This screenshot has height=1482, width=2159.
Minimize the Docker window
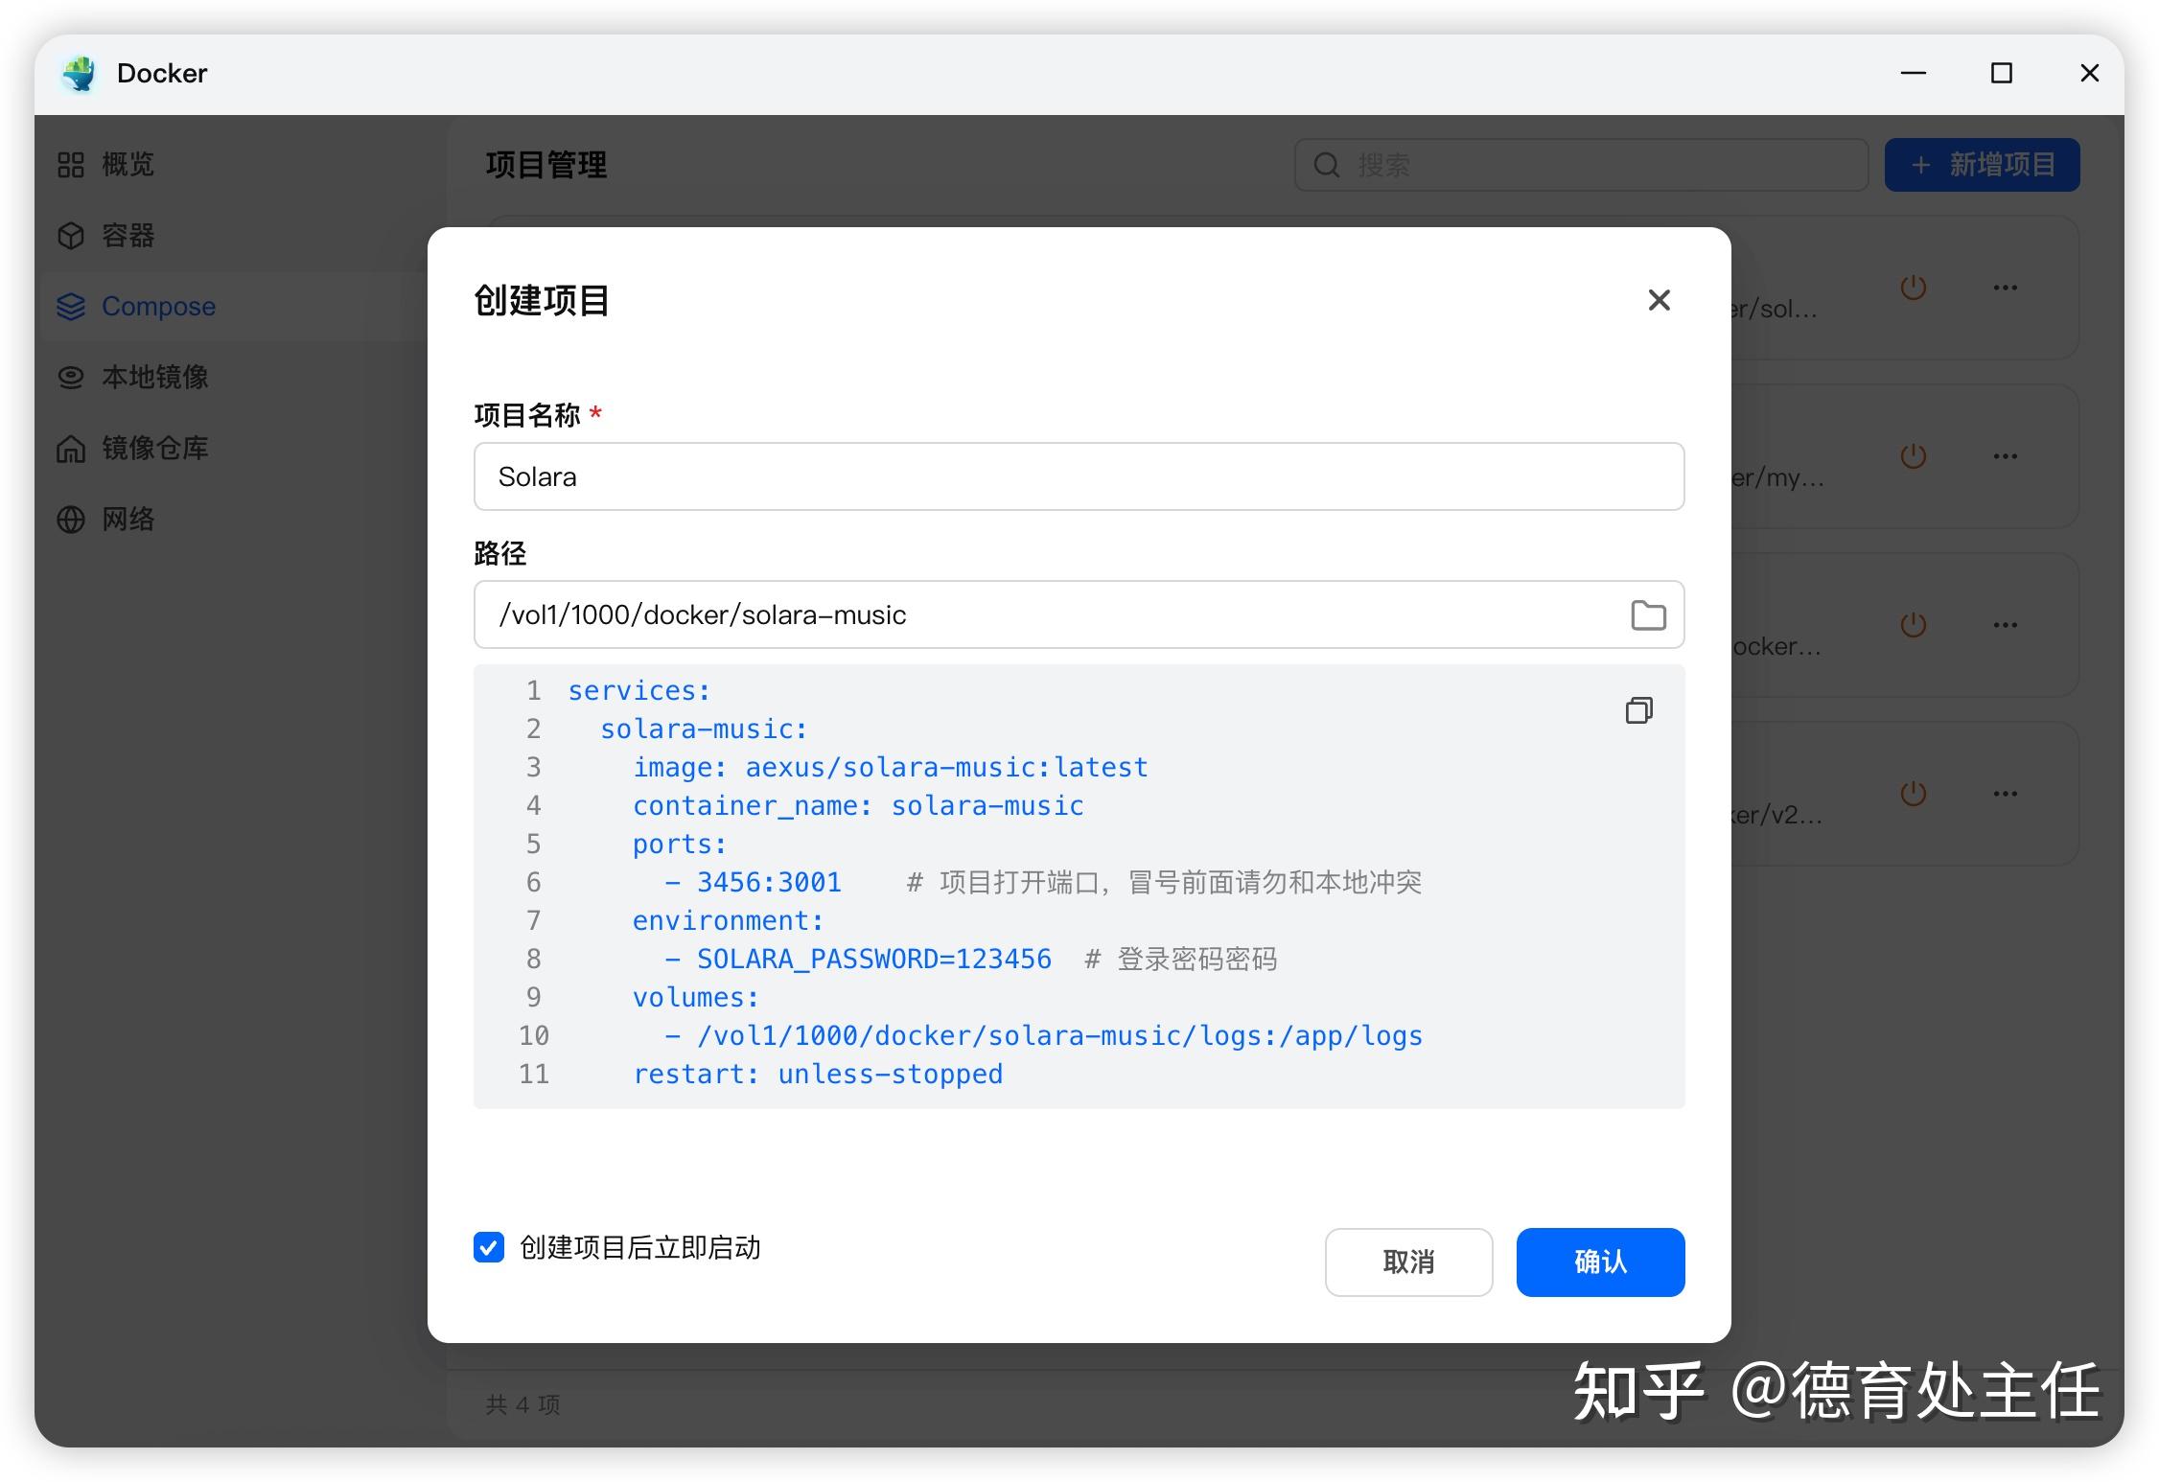(x=1913, y=73)
